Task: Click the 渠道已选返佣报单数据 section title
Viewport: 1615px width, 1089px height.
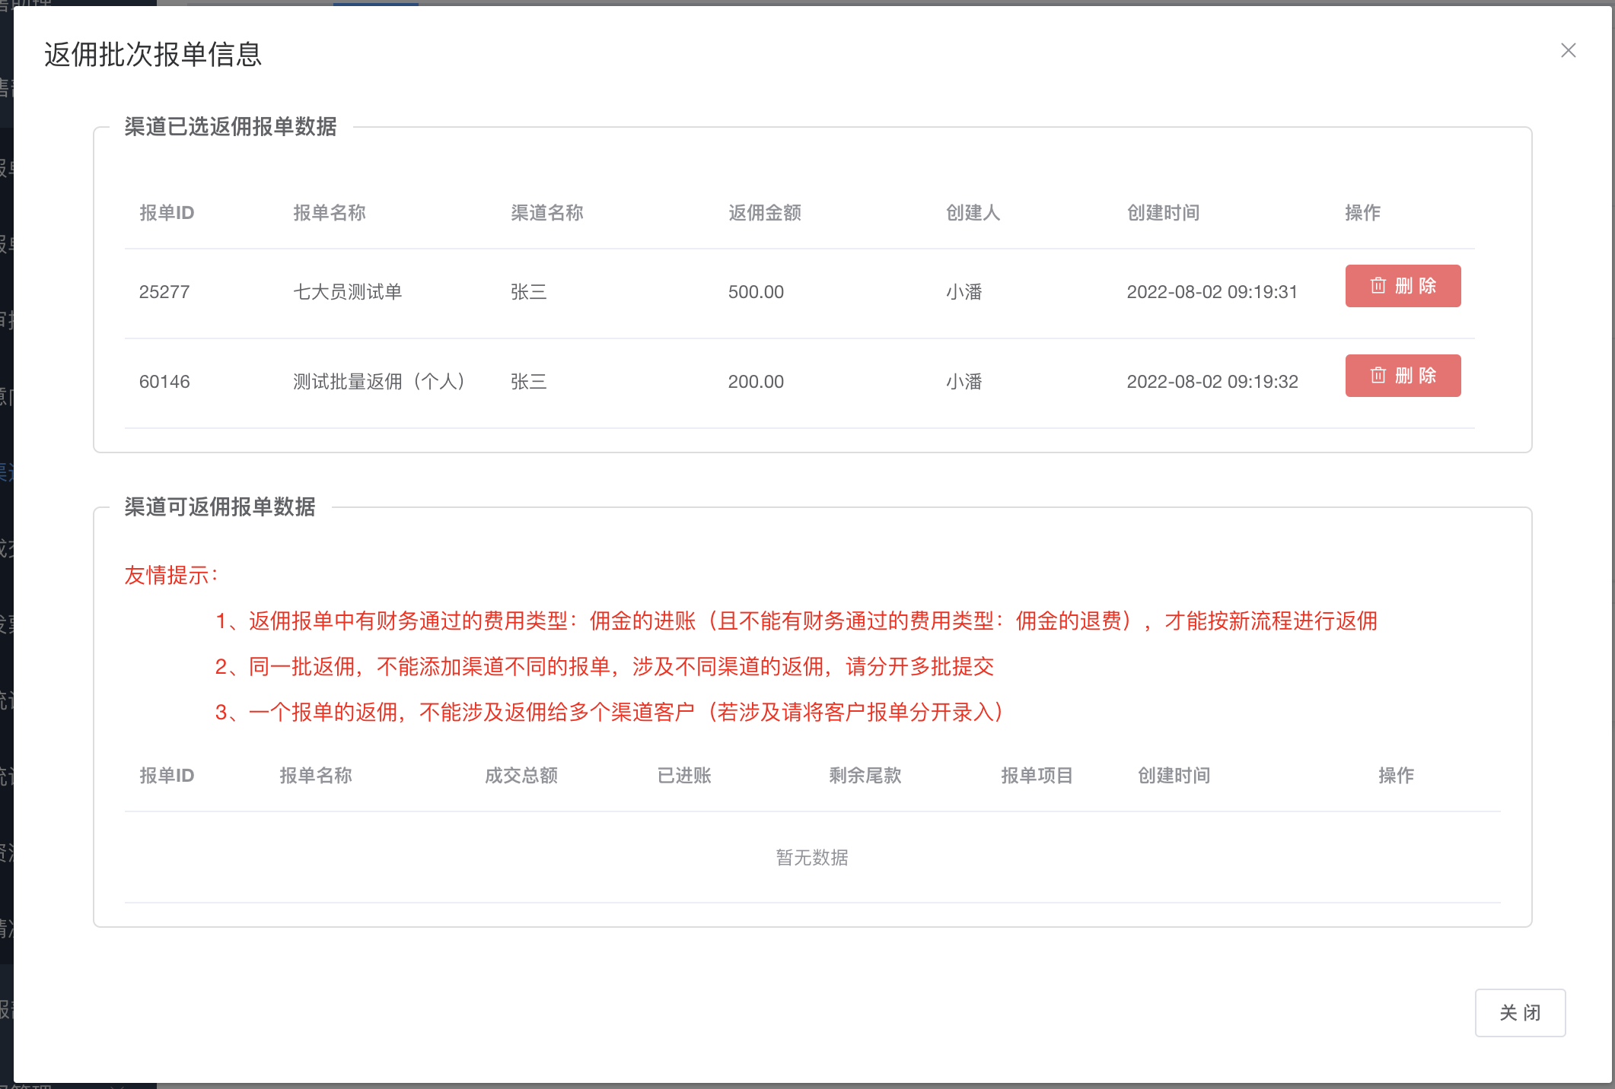Action: (x=230, y=127)
